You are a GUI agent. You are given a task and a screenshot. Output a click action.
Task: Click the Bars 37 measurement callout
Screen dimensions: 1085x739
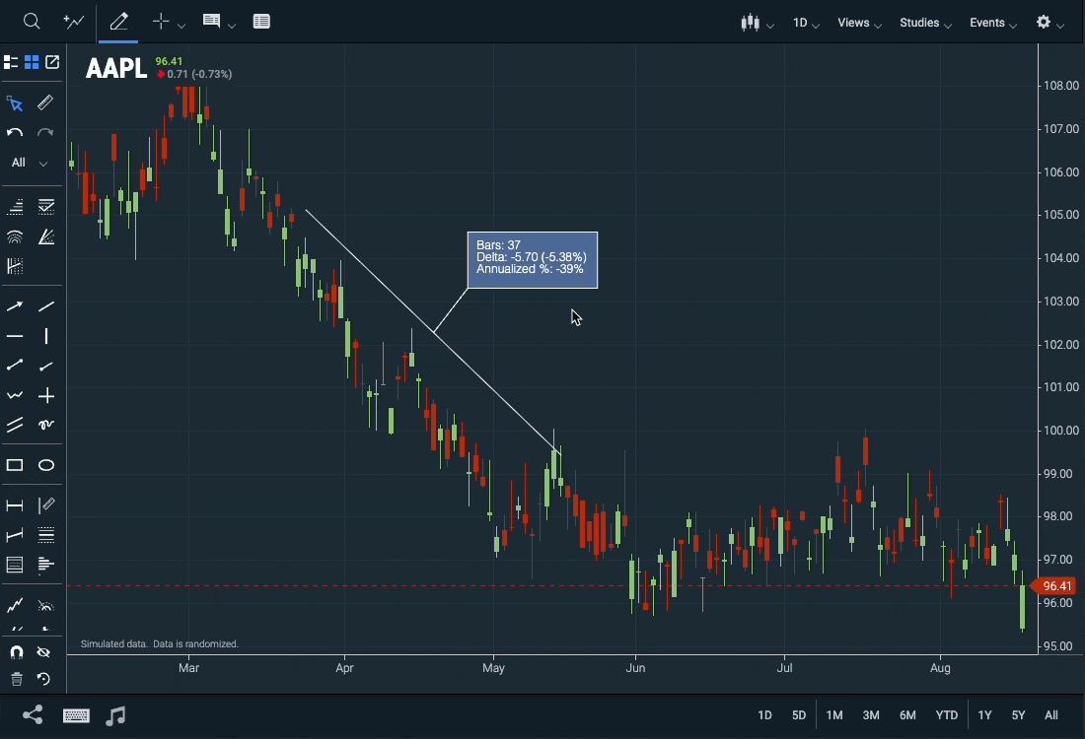click(532, 260)
